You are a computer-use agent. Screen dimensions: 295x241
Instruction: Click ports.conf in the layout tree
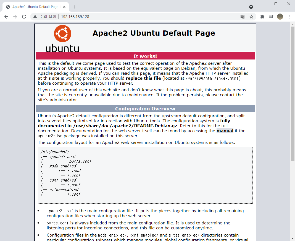click(80, 161)
